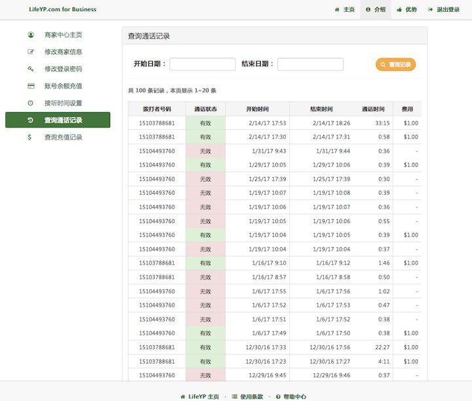This screenshot has width=472, height=401.
Task: Click start time 12/30/16 17:23
Action: pos(265,362)
